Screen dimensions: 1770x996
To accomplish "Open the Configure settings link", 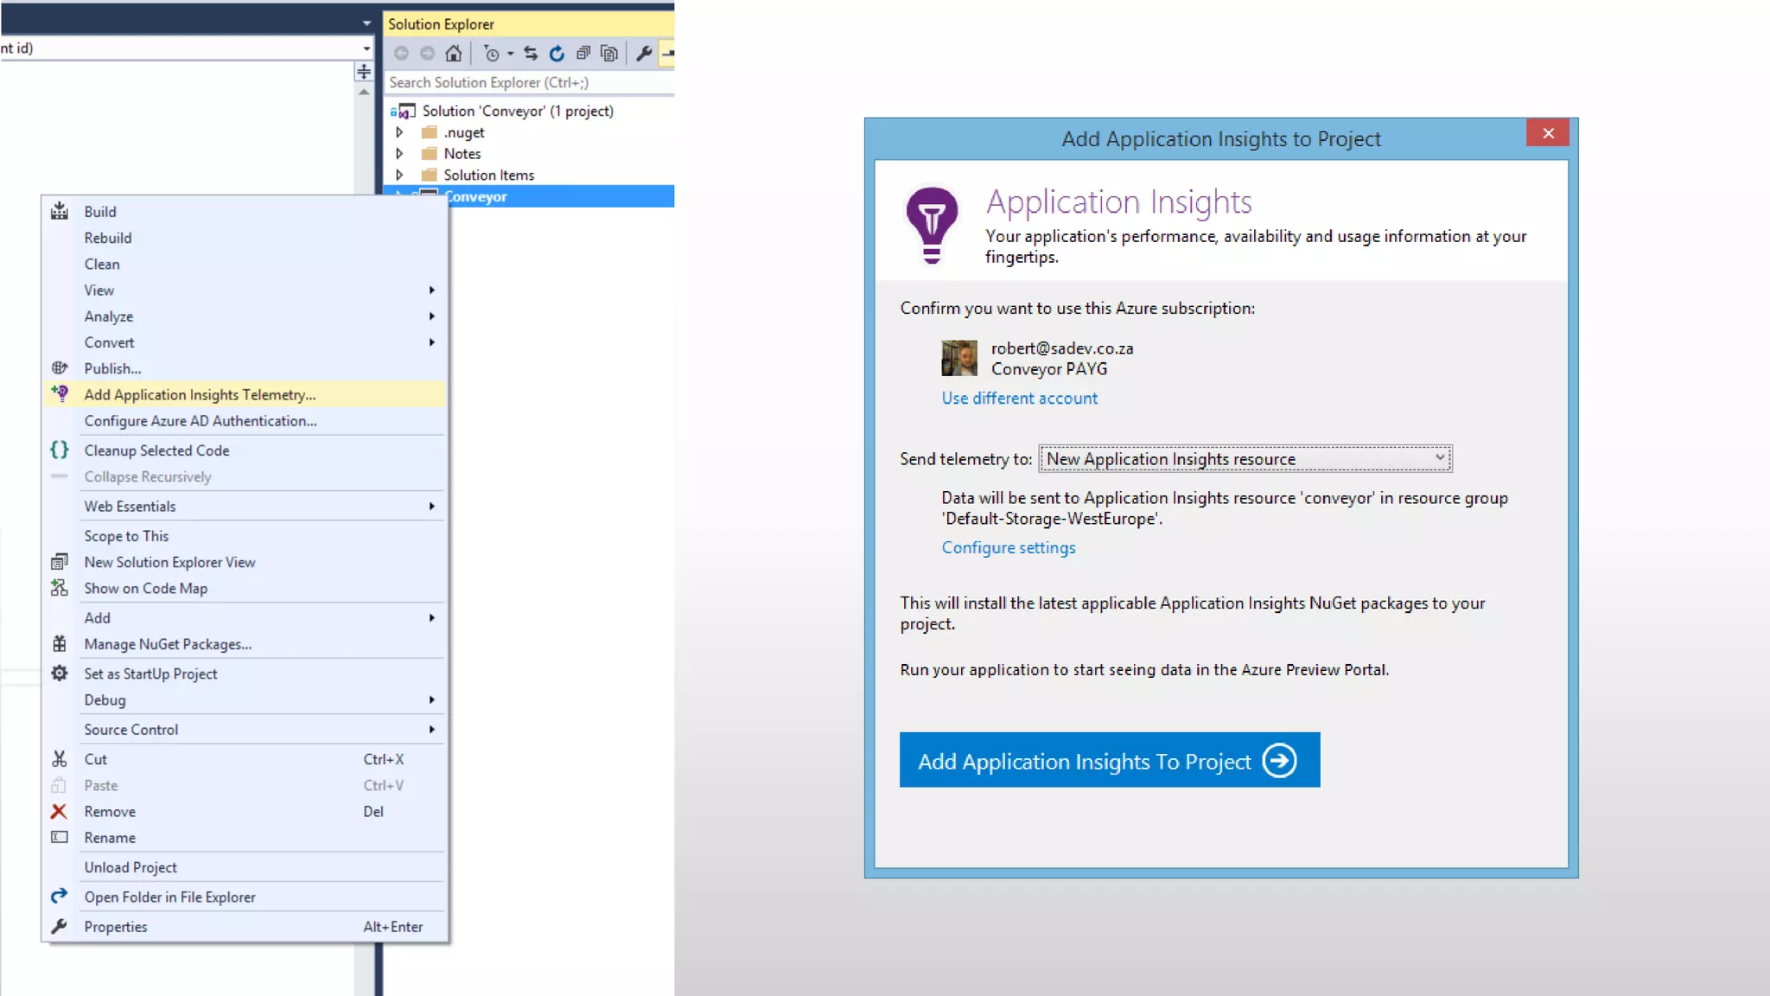I will (1008, 548).
